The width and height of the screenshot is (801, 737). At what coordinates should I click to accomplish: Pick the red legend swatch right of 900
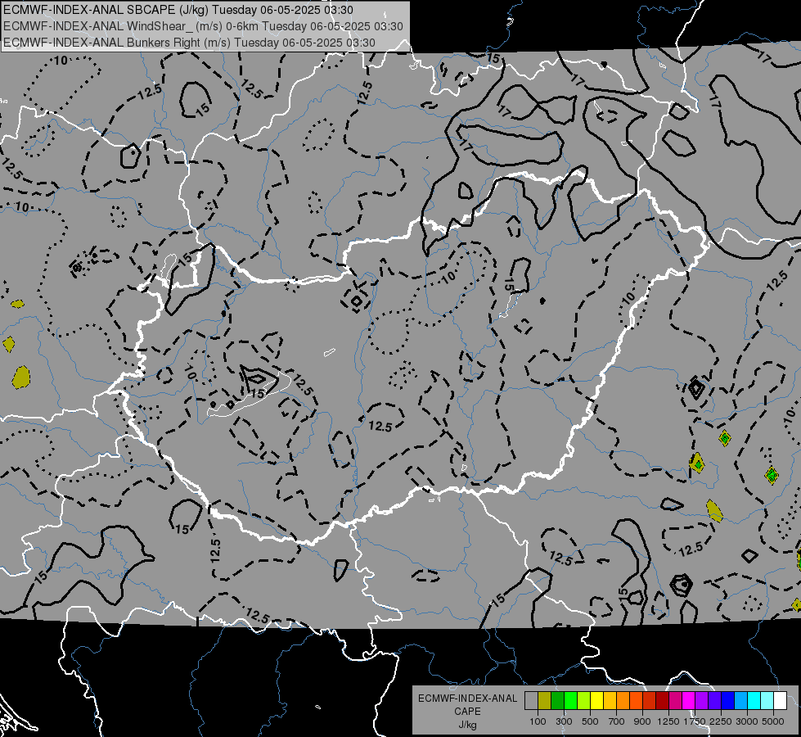coord(650,701)
